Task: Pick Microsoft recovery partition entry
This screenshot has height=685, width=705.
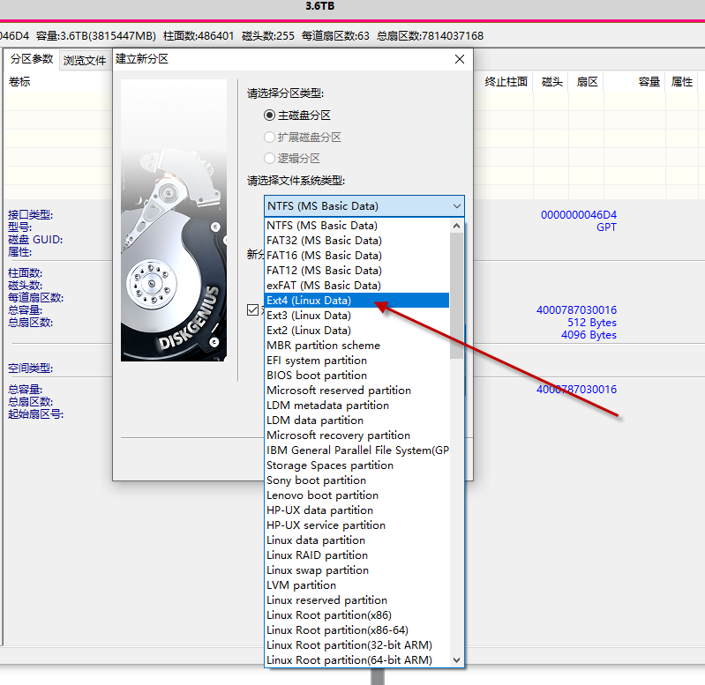Action: tap(357, 435)
